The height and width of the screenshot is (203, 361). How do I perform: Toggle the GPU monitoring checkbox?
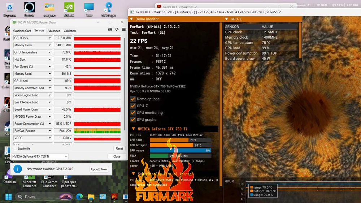(x=133, y=113)
